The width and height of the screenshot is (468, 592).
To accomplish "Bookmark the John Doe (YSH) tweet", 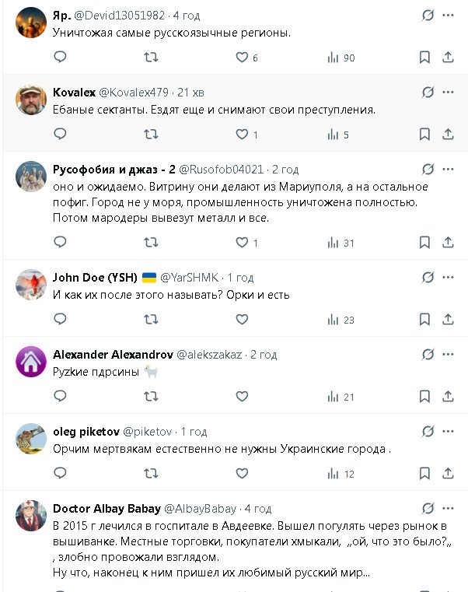I will click(424, 319).
